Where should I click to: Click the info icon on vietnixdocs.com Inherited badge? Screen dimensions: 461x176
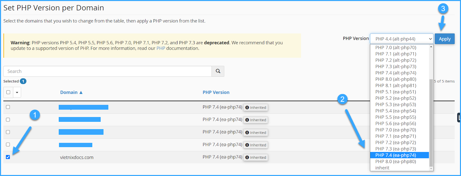pyautogui.click(x=247, y=157)
